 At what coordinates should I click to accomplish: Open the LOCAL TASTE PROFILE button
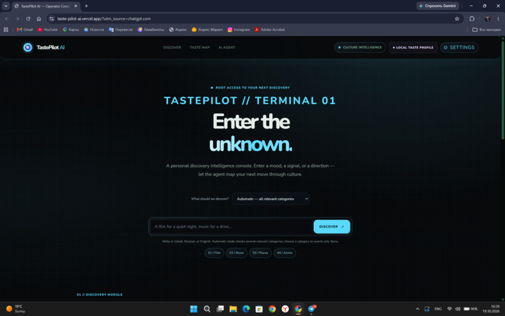(413, 48)
